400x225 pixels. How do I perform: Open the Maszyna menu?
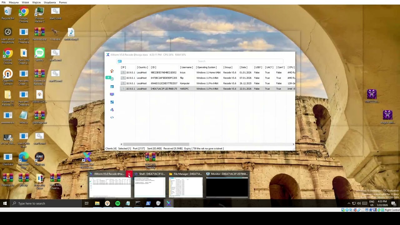[14, 2]
